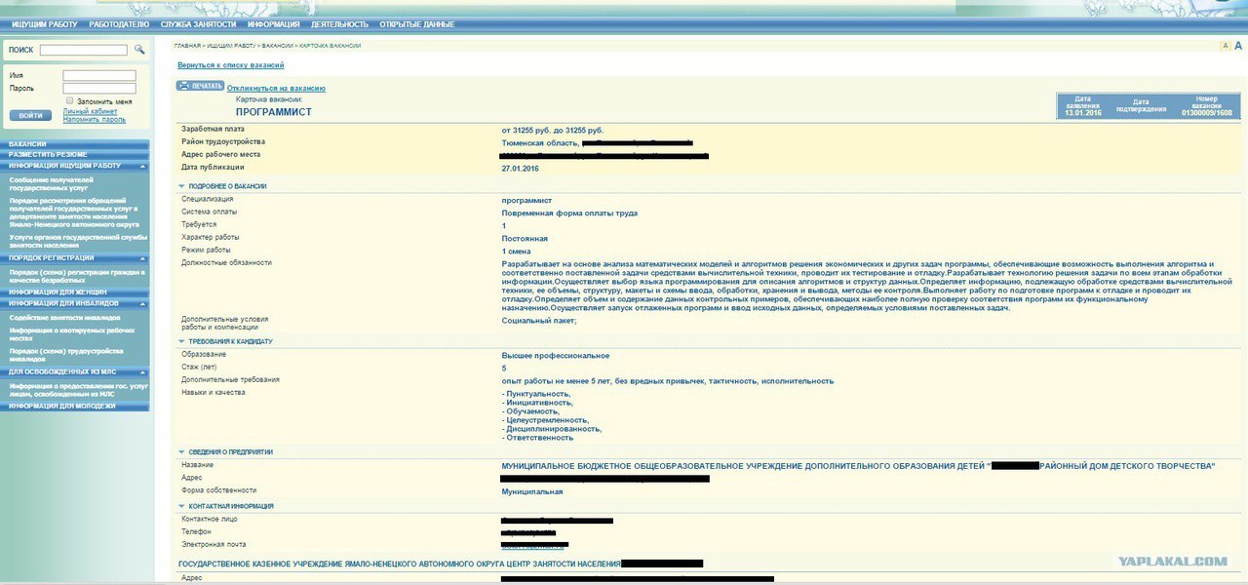This screenshot has width=1248, height=585.
Task: Click the Пароль password field
Action: (99, 89)
